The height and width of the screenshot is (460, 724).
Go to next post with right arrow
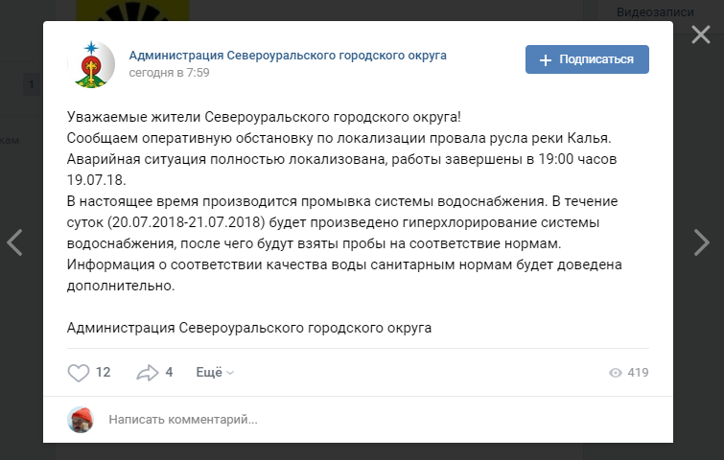701,242
